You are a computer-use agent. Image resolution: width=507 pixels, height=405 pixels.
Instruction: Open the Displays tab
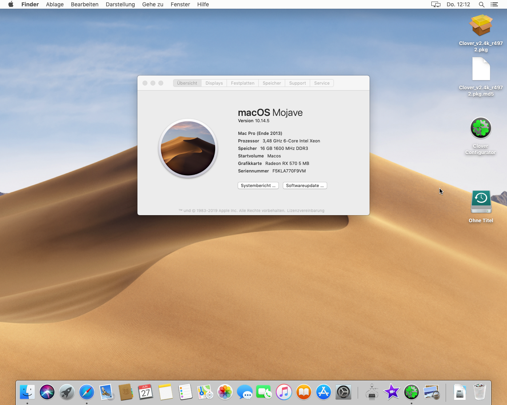(214, 83)
